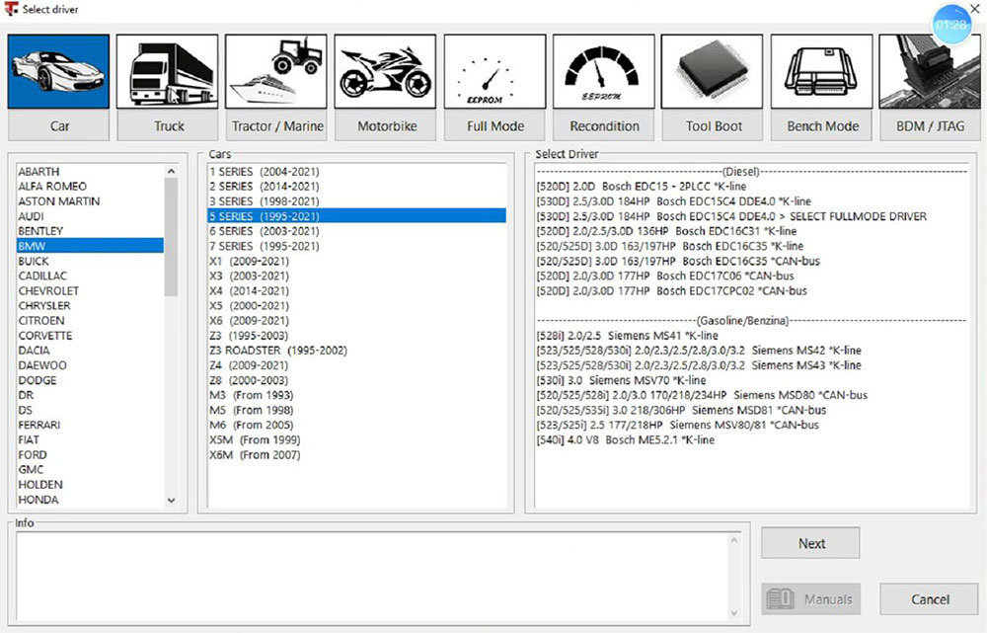Enable Bench Mode
Viewport: 987px width, 633px height.
coord(821,70)
